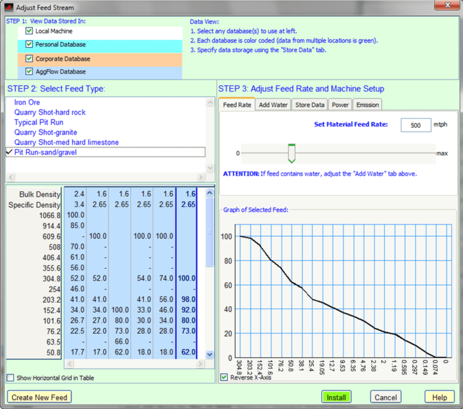Click the AggFlow app icon in title bar
Screen dimensions: 463x409
pos(8,7)
